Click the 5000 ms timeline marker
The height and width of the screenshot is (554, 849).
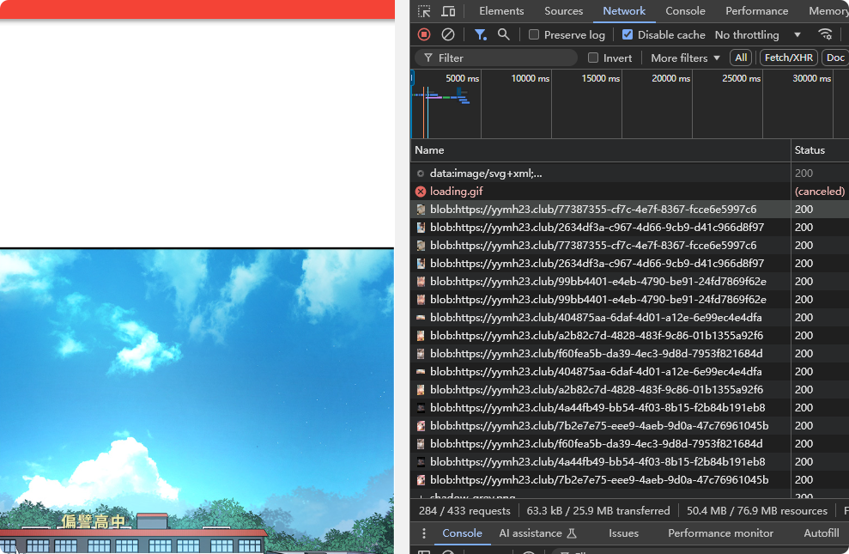point(462,78)
